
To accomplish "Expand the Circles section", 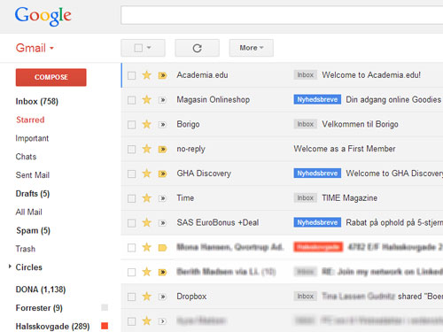I will click(x=10, y=266).
